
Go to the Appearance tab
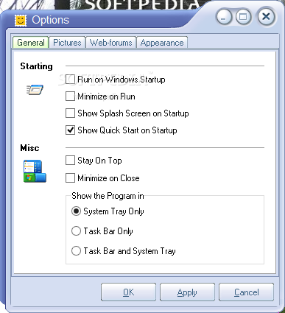coord(162,43)
